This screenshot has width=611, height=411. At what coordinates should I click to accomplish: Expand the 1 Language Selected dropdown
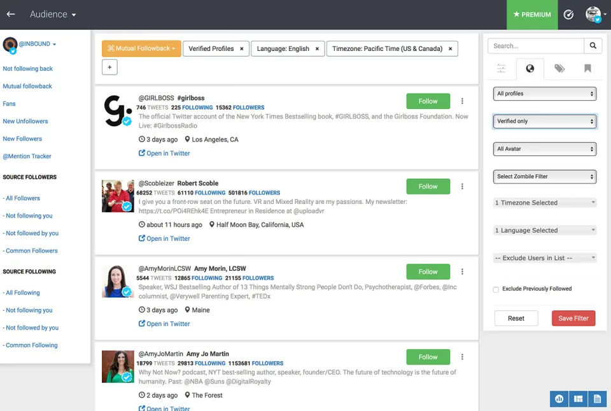[545, 231]
